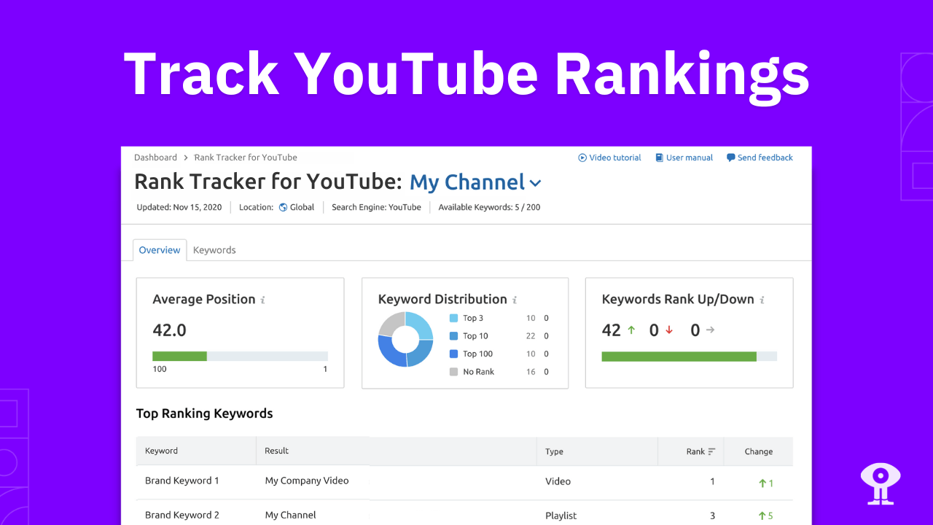Click the No Rank legend color swatch
Viewport: 933px width, 525px height.
point(454,372)
